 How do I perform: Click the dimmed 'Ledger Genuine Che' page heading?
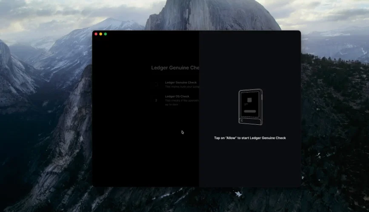pyautogui.click(x=175, y=68)
